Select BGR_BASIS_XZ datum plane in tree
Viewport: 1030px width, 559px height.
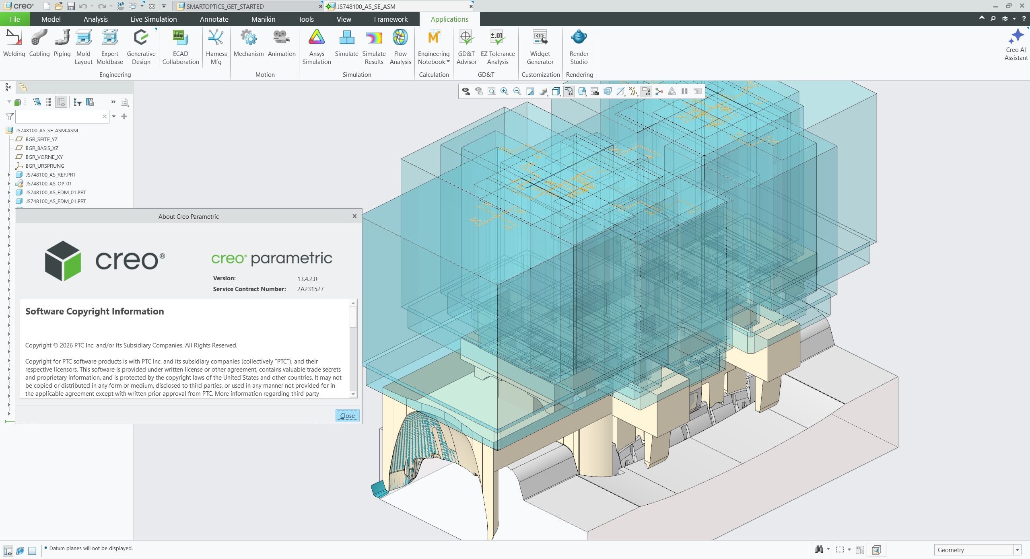click(x=42, y=148)
